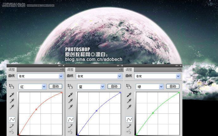Image resolution: width=218 pixels, height=136 pixels.
Task: Click smooth curve icon in red panel
Action: 12,132
